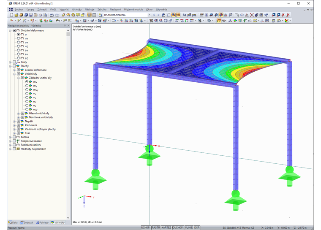
Task: Select the ux deformation radio button
Action: [19, 38]
